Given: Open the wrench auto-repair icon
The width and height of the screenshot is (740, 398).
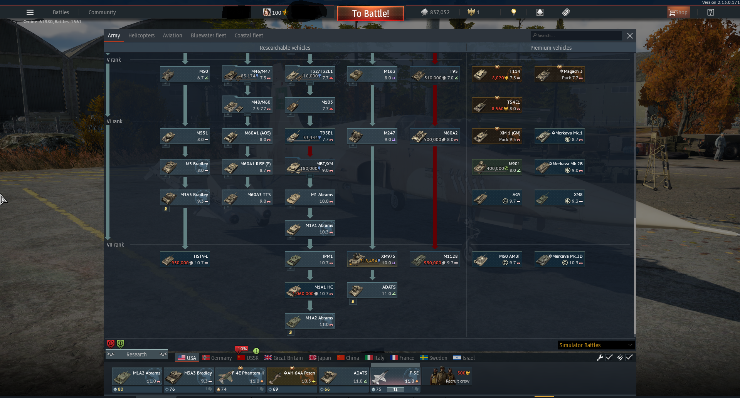Looking at the screenshot, I should (x=600, y=358).
